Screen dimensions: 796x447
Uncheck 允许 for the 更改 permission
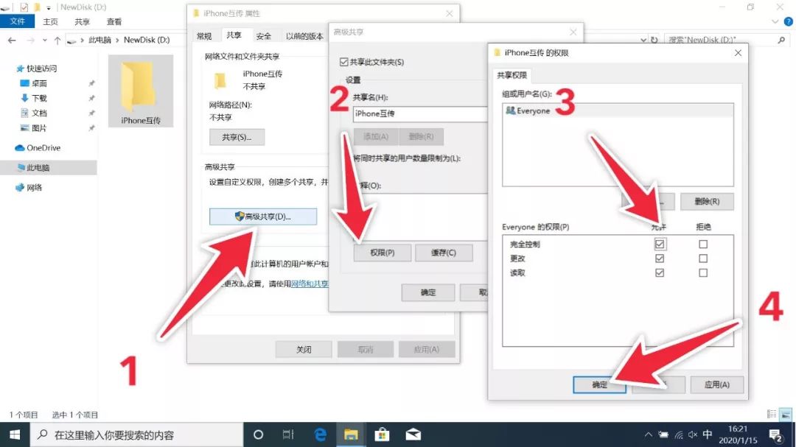point(660,258)
